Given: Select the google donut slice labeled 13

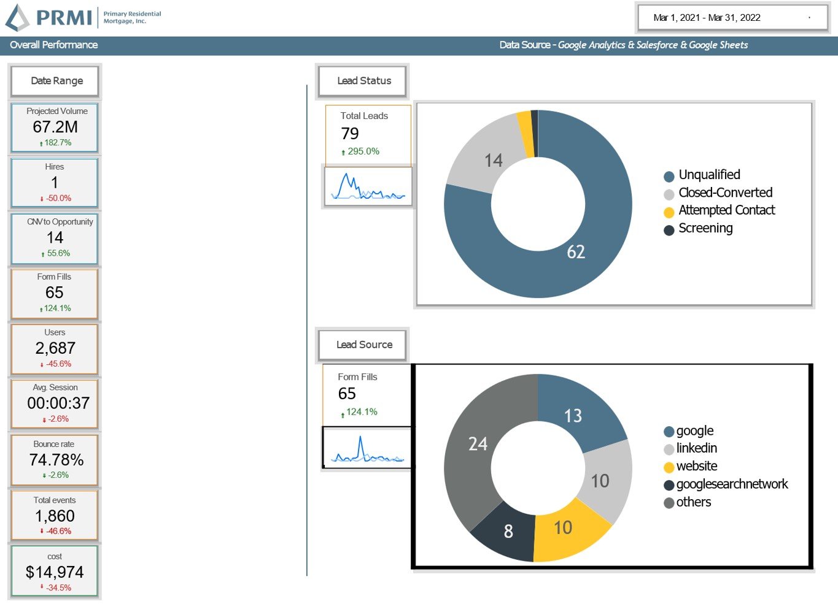Looking at the screenshot, I should [573, 416].
